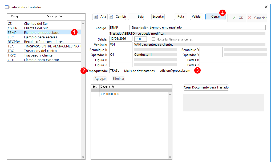This screenshot has width=275, height=165.
Task: Click documents list scrollbar up arrow
Action: tap(170, 94)
